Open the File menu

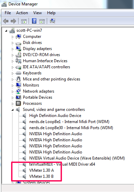point(8,13)
